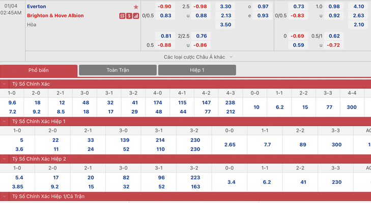This screenshot has width=371, height=203.
Task: Select over 2/2.5 odds 0.76
Action: click(x=201, y=36)
